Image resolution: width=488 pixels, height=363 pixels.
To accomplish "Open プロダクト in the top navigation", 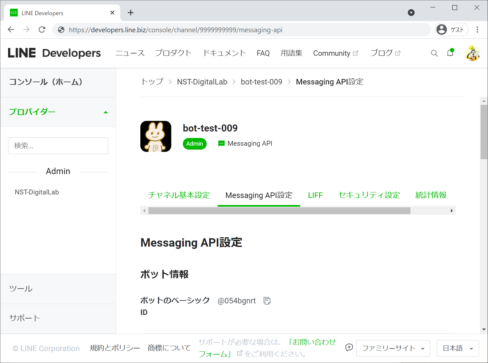I will pos(174,53).
